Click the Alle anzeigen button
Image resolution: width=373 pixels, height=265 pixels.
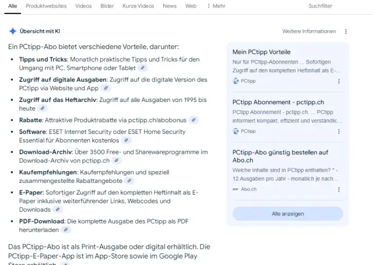[x=287, y=214]
